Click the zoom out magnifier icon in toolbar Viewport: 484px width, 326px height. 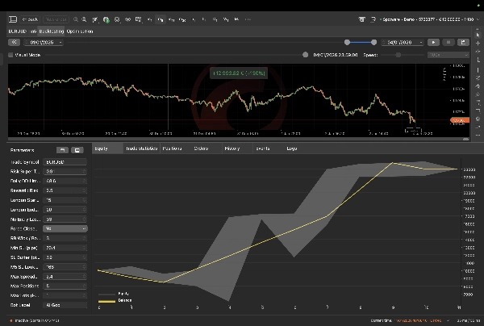[86, 19]
